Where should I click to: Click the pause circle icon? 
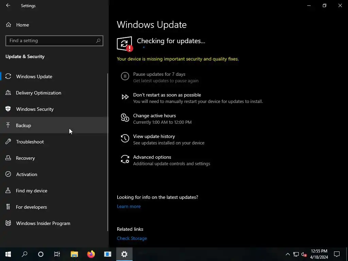click(x=125, y=76)
